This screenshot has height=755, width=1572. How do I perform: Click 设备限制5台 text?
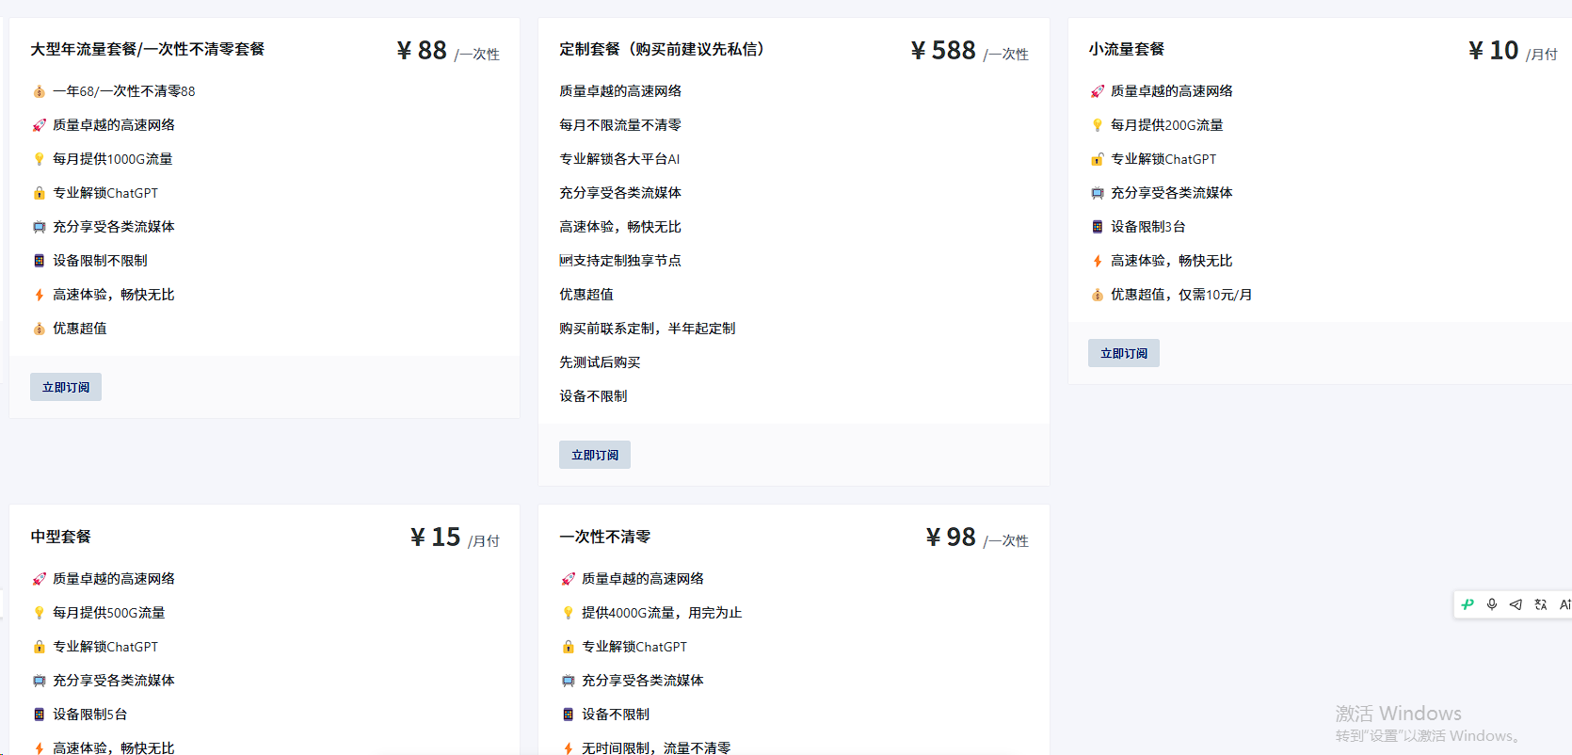tap(89, 715)
